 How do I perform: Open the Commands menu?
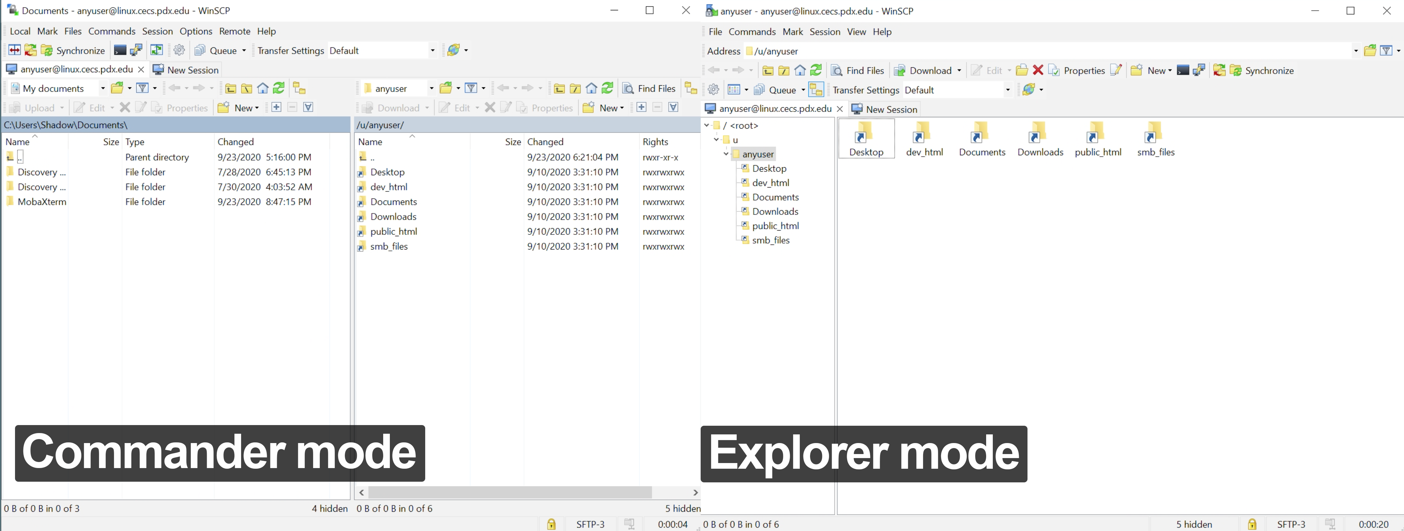pyautogui.click(x=112, y=31)
